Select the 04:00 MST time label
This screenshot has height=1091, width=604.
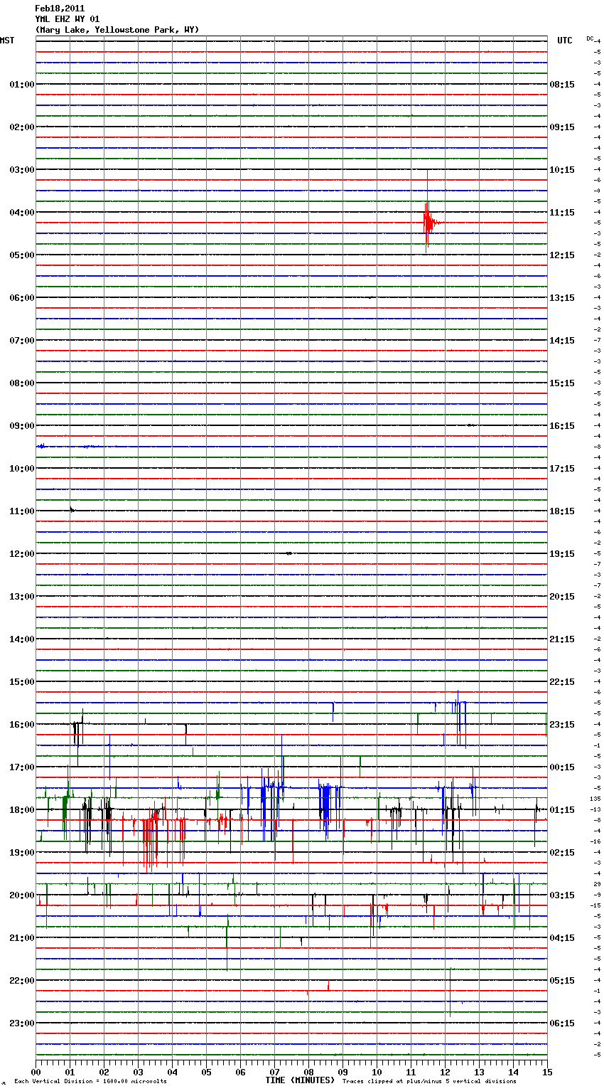pyautogui.click(x=21, y=213)
